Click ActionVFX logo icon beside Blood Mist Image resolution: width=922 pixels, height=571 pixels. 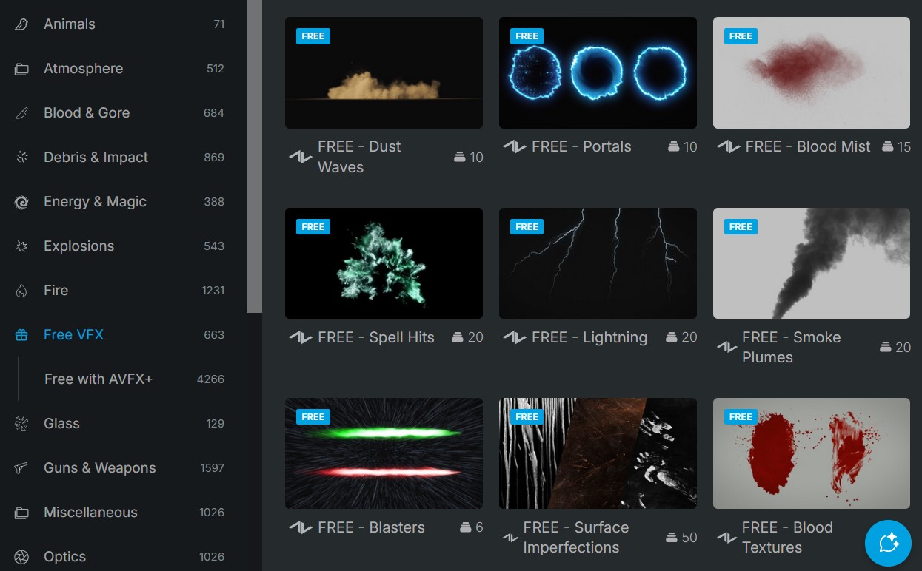coord(729,146)
